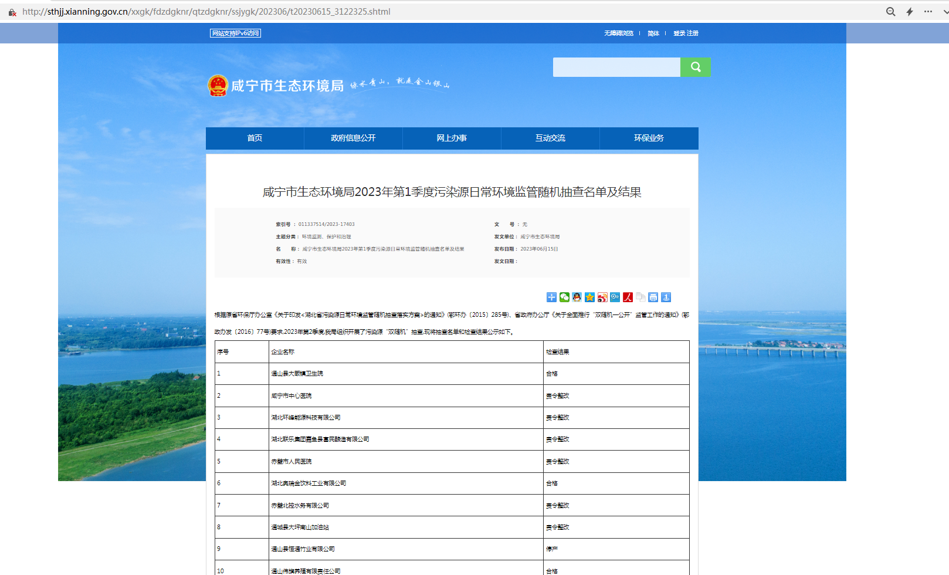Share to Renren red icon

point(628,297)
